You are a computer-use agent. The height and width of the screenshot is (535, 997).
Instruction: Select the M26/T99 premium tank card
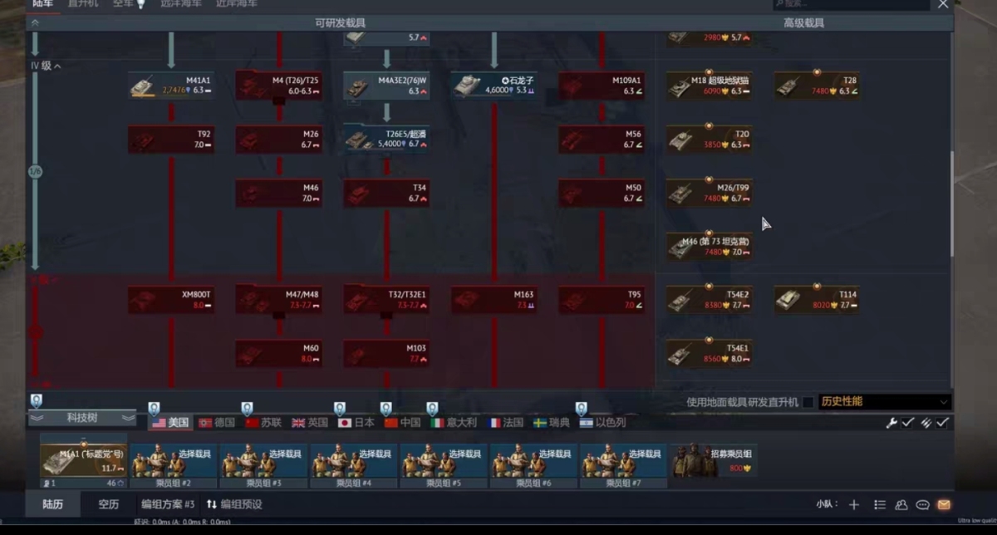[x=710, y=193]
